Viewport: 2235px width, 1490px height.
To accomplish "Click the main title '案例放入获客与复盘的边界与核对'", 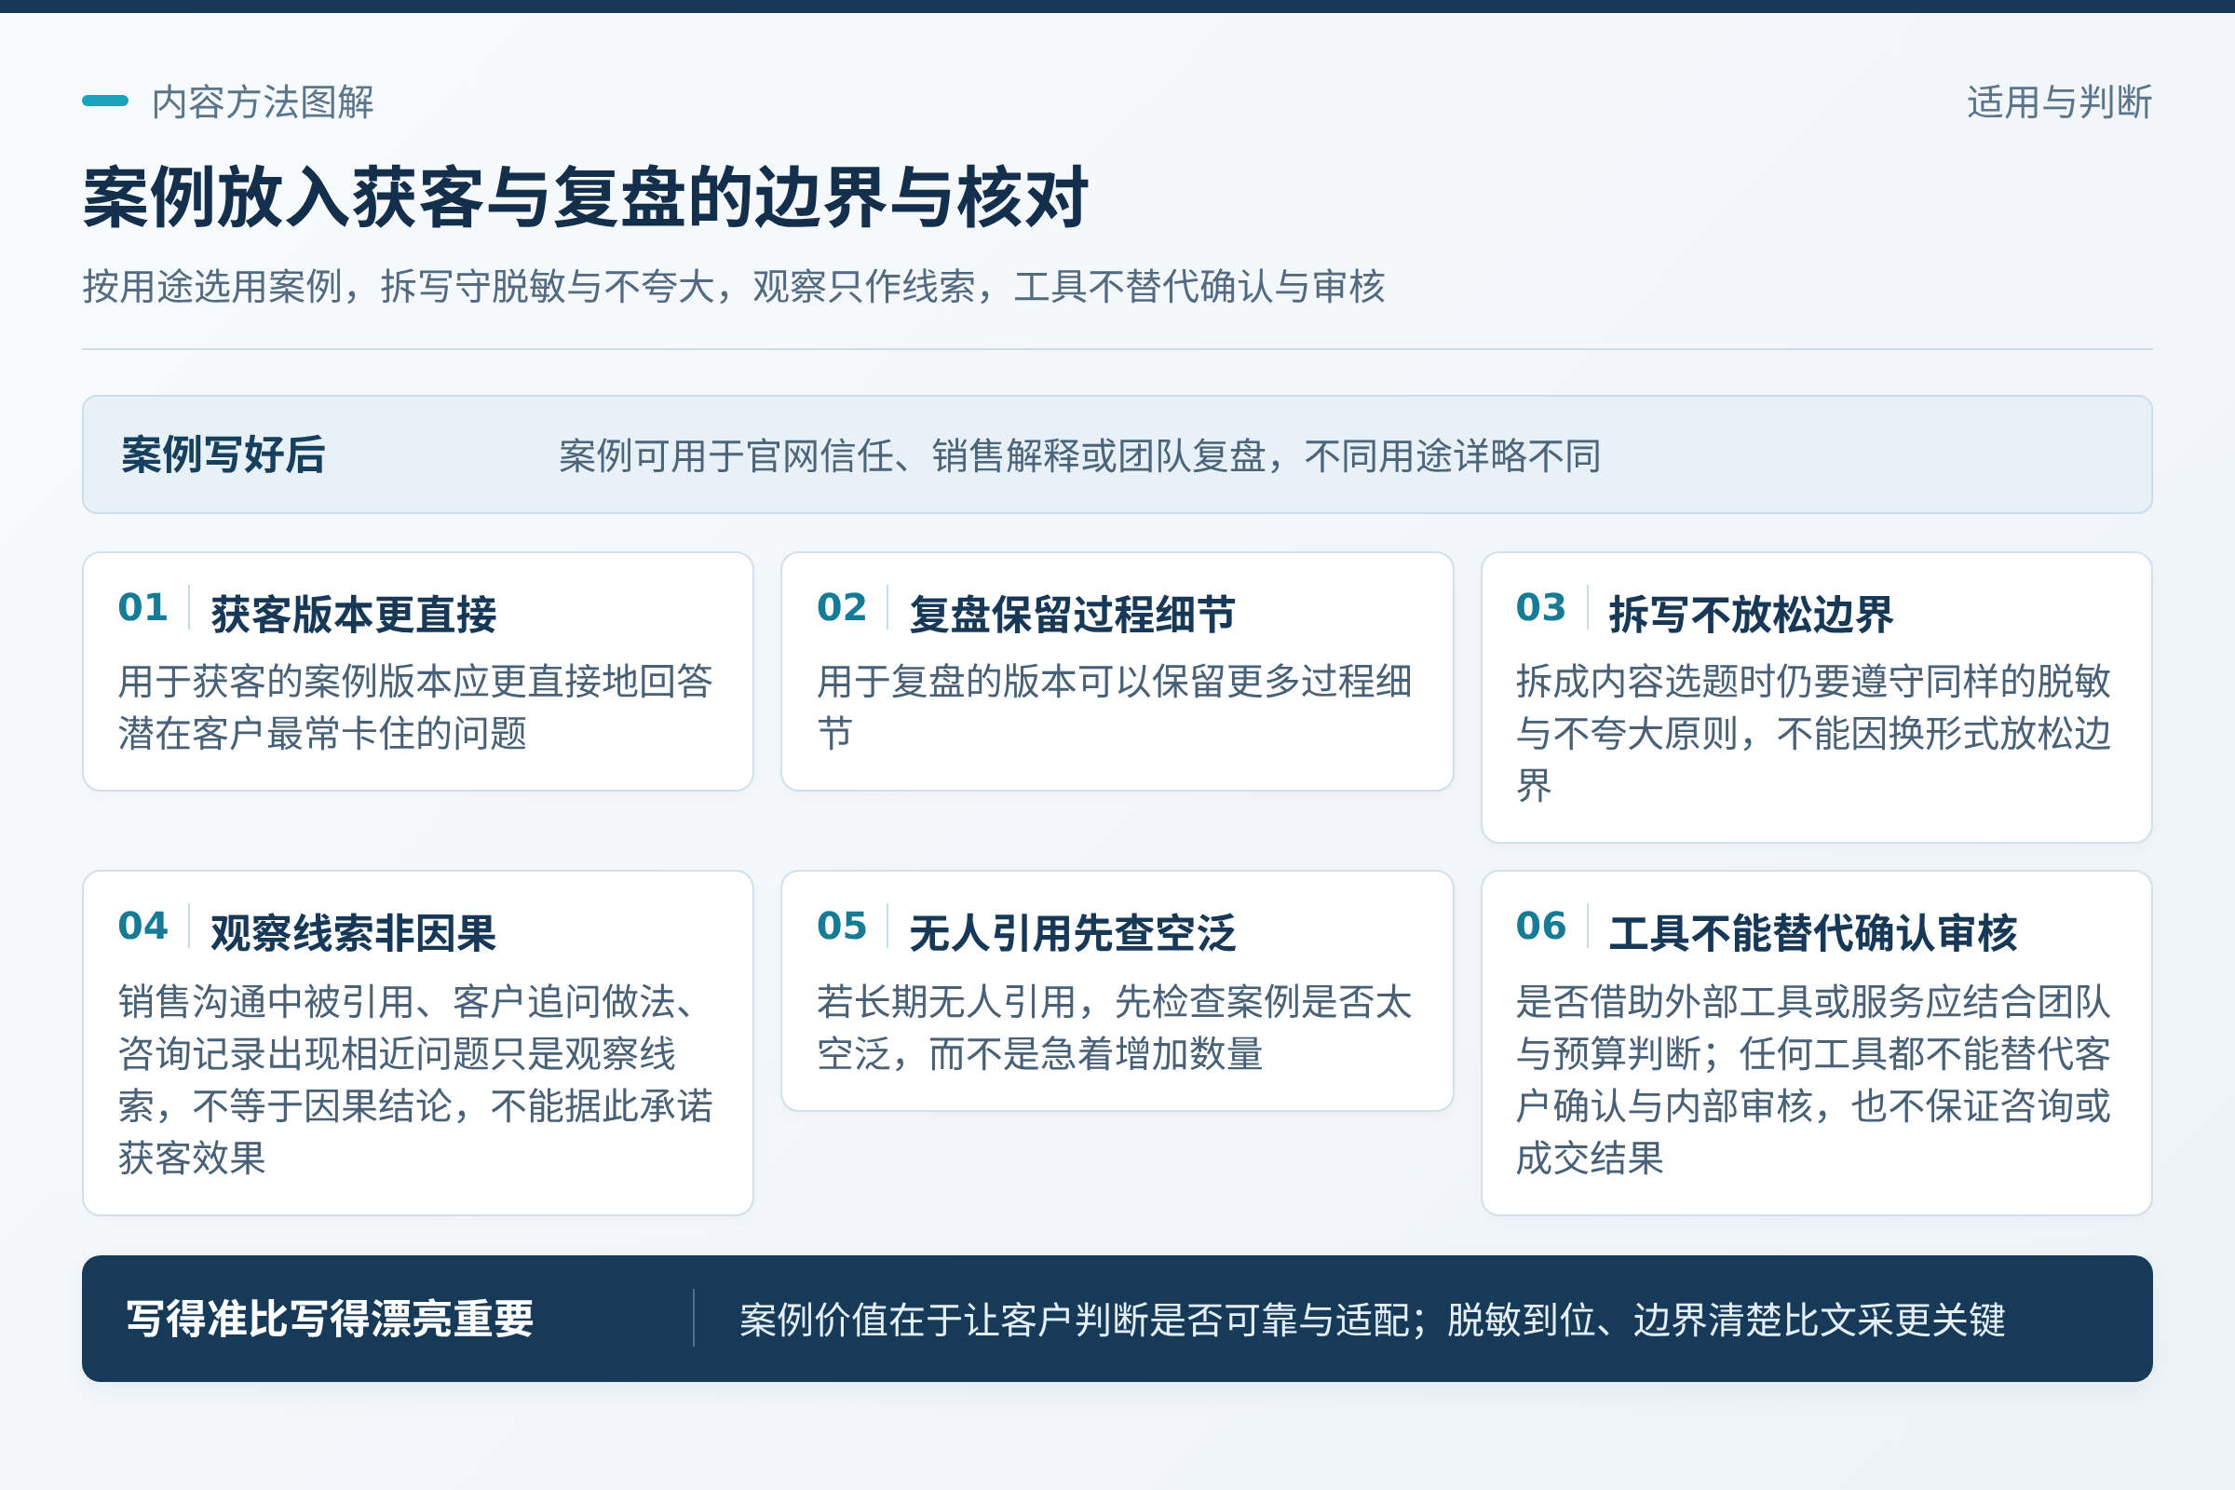I will click(x=585, y=197).
